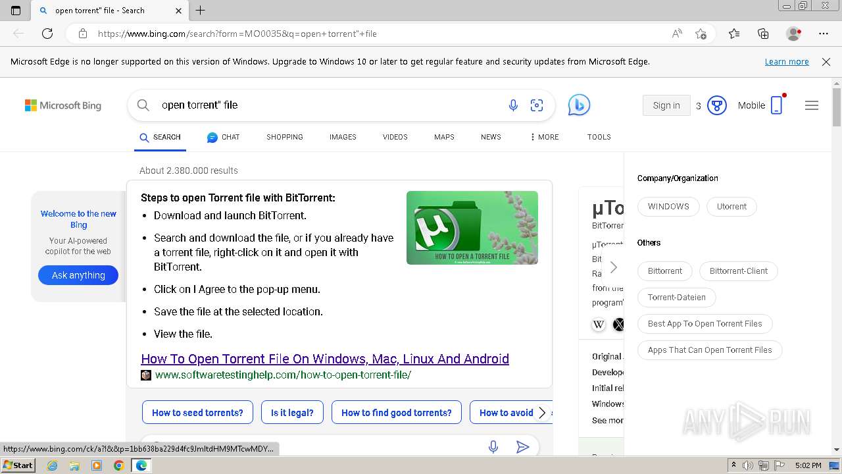Image resolution: width=842 pixels, height=474 pixels.
Task: Click the read aloud icon
Action: pyautogui.click(x=677, y=34)
